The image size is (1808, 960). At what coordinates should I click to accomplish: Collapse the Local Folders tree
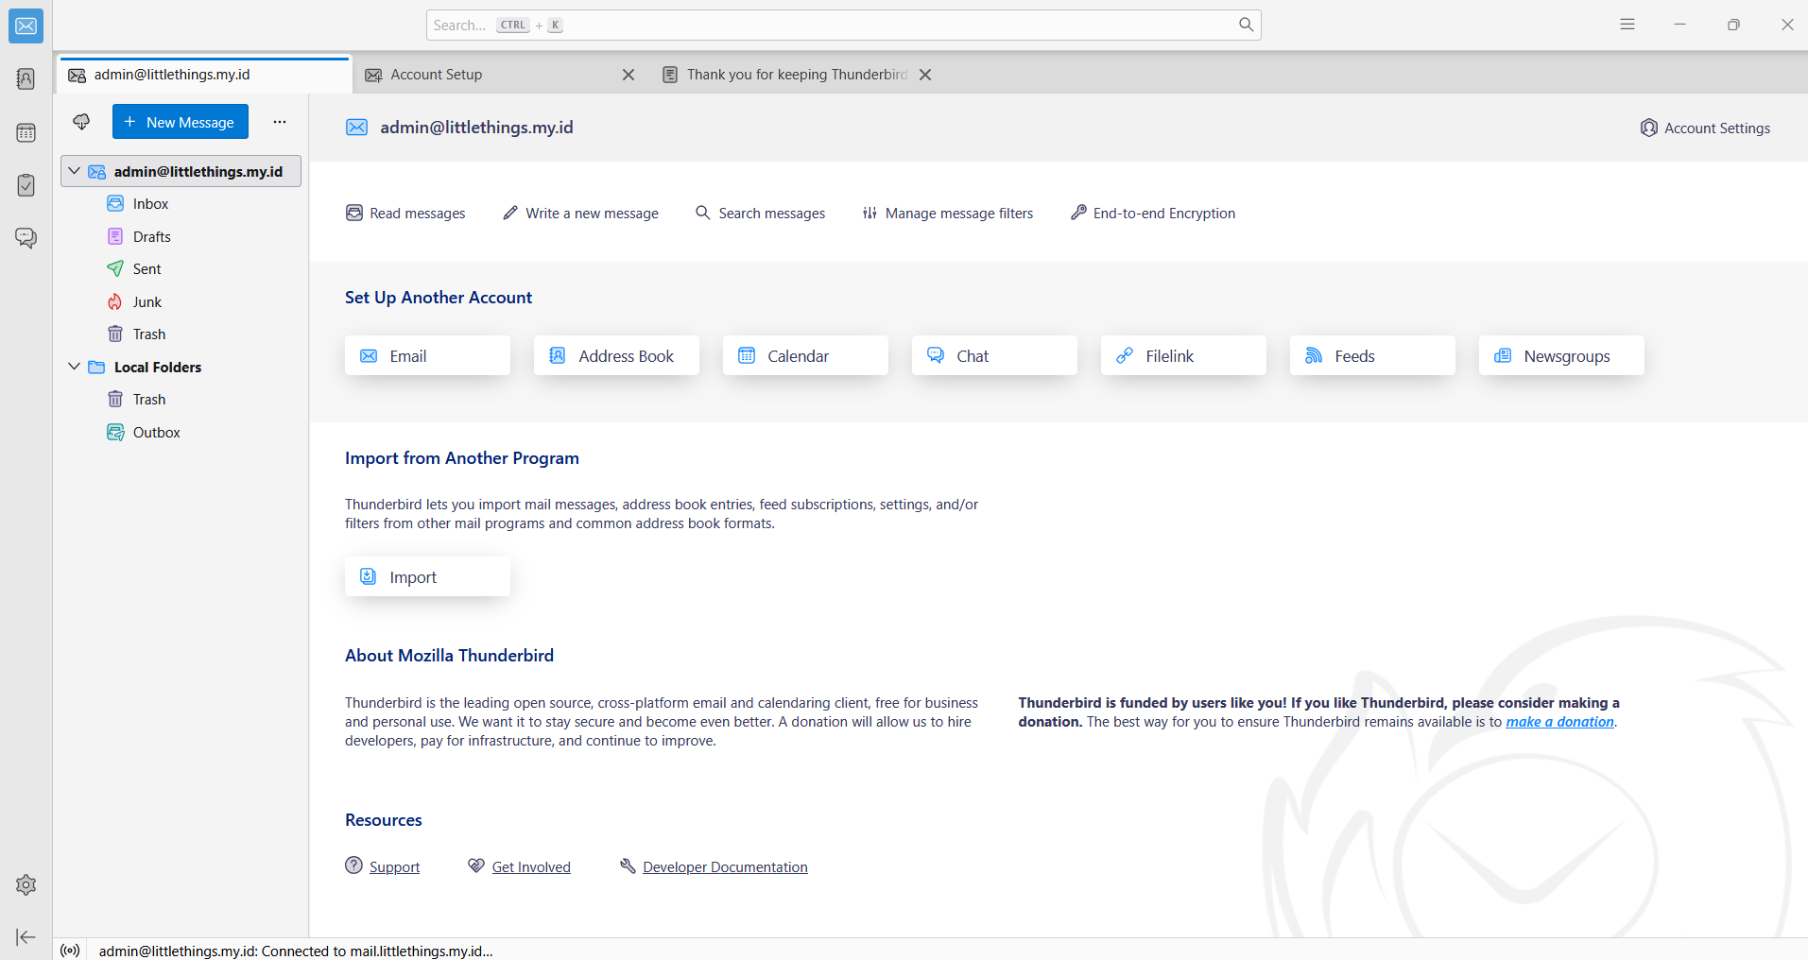click(74, 367)
